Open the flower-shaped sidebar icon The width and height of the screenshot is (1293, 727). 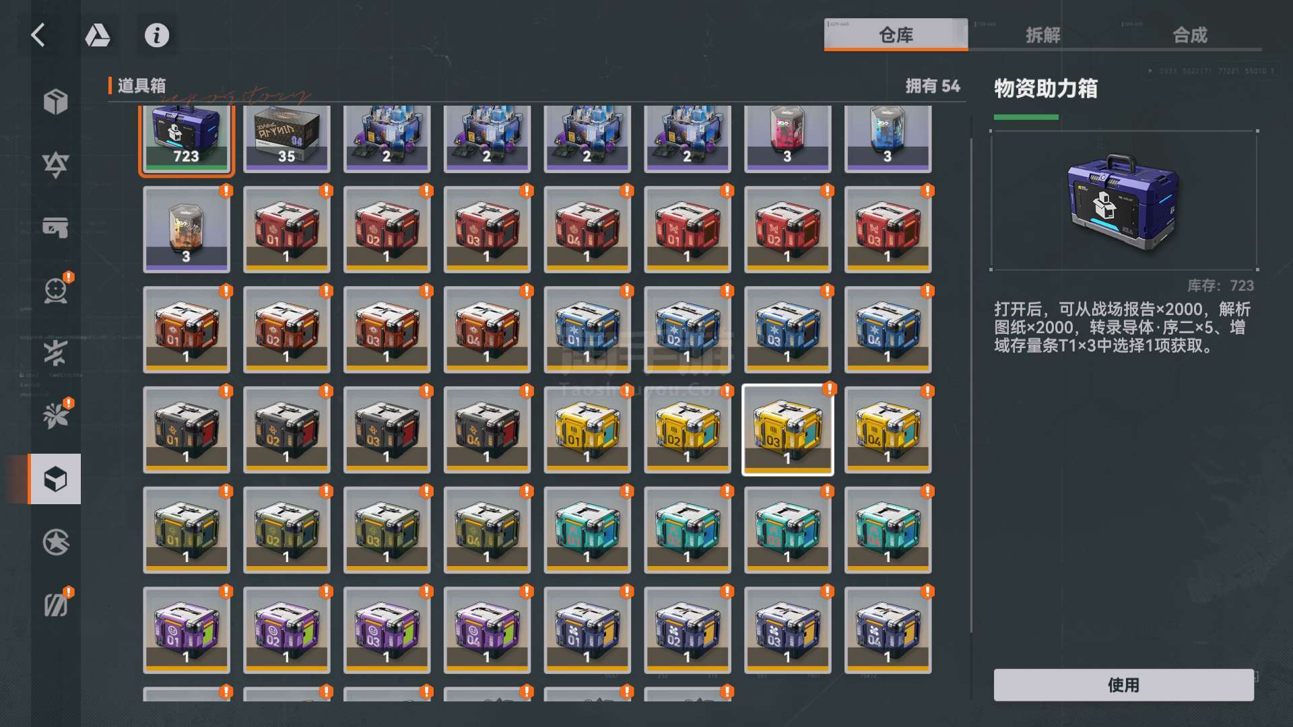point(55,416)
